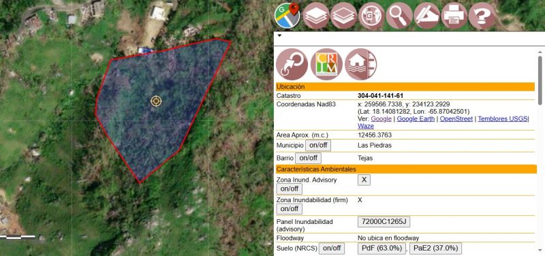Open the second layers list icon
Viewport: 545px width, 256px height.
coord(343,16)
